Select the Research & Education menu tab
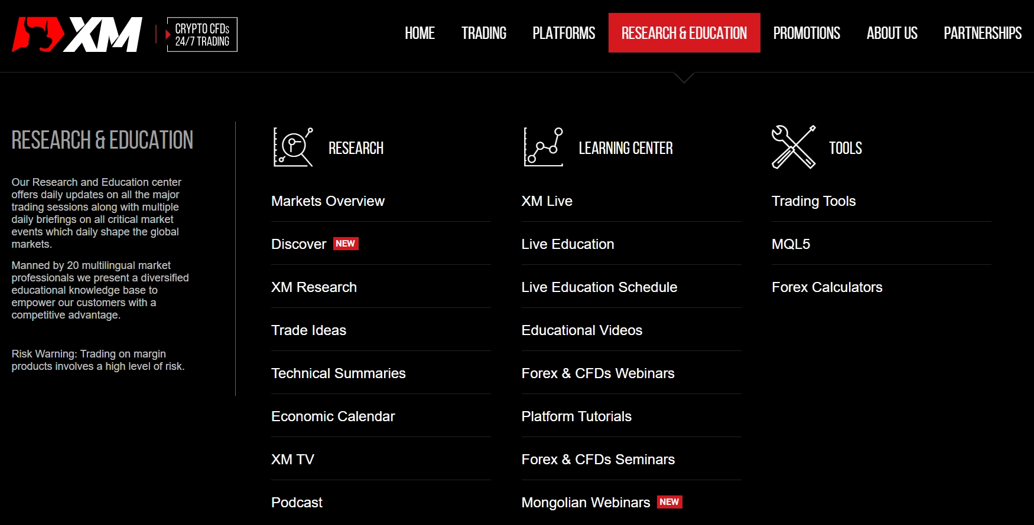Screen dimensions: 1034x525 684,33
